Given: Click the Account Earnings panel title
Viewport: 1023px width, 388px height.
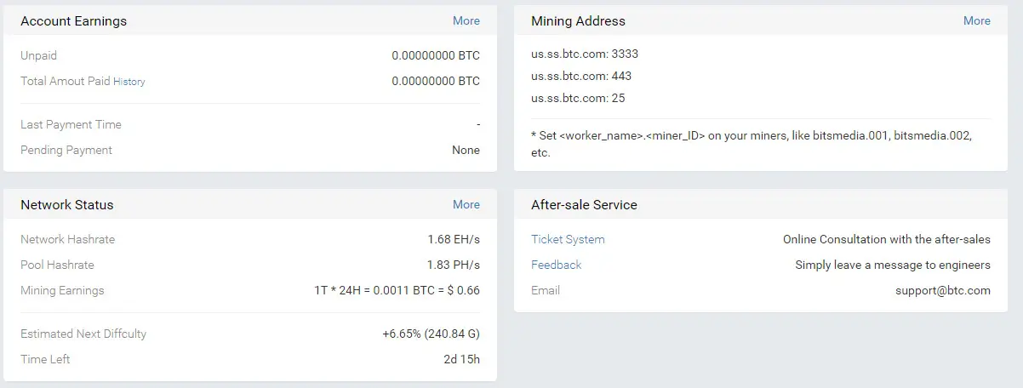Looking at the screenshot, I should tap(73, 21).
